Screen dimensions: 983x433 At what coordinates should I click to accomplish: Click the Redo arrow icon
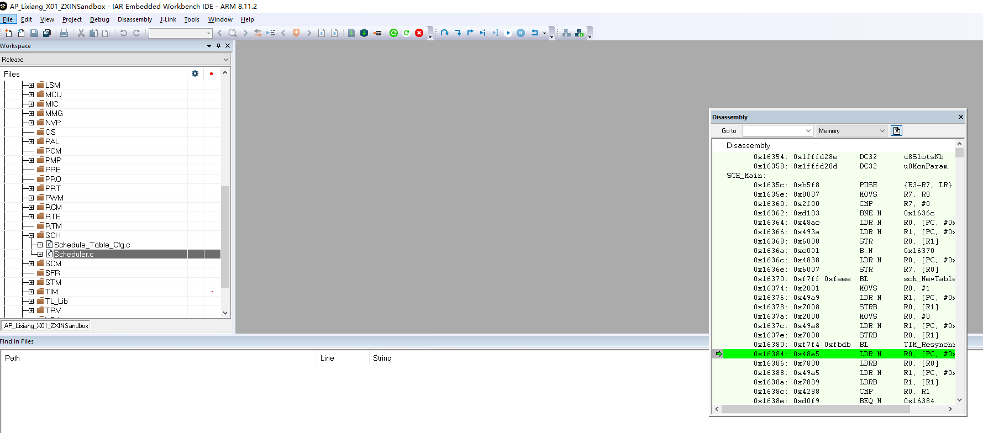coord(136,33)
